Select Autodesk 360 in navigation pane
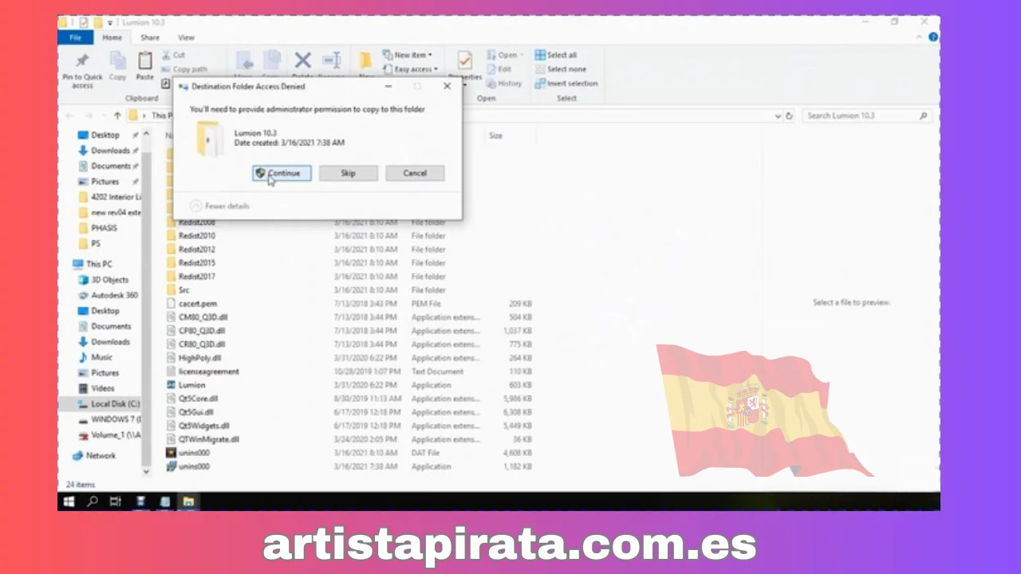 point(114,295)
